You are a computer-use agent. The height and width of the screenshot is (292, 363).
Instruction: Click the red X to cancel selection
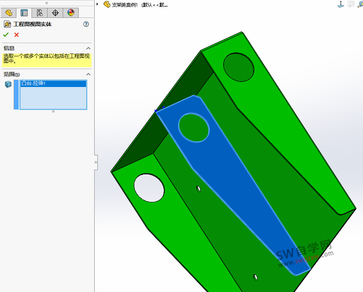click(x=16, y=35)
